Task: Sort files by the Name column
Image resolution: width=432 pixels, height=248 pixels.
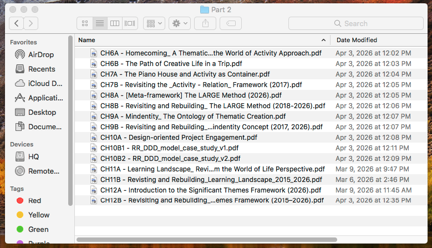Action: point(200,40)
